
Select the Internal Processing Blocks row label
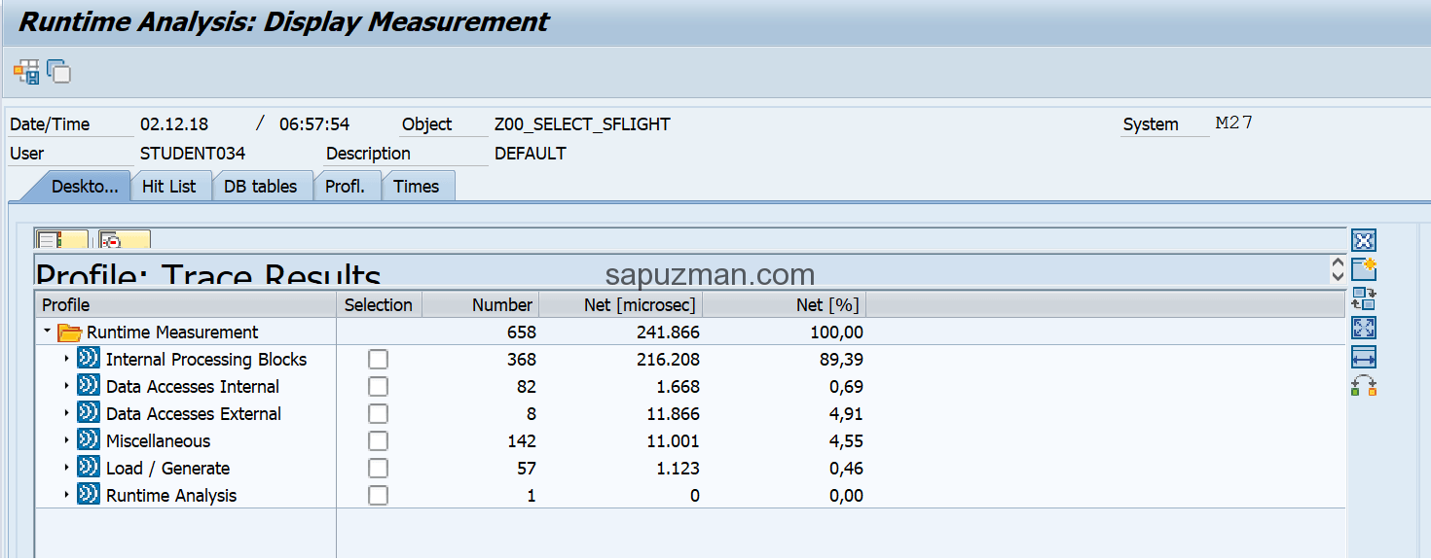coord(206,360)
